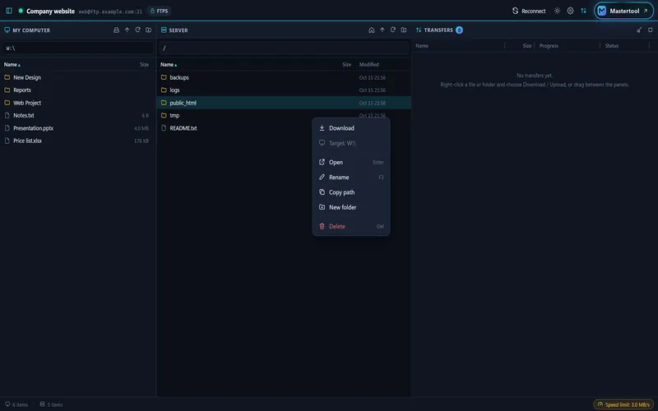This screenshot has height=411, width=658.
Task: Sort Server list by Modified column
Action: (x=368, y=65)
